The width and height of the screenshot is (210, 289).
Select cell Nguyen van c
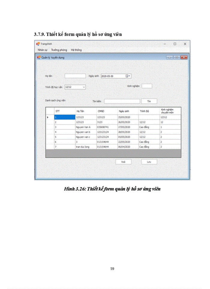86,137
